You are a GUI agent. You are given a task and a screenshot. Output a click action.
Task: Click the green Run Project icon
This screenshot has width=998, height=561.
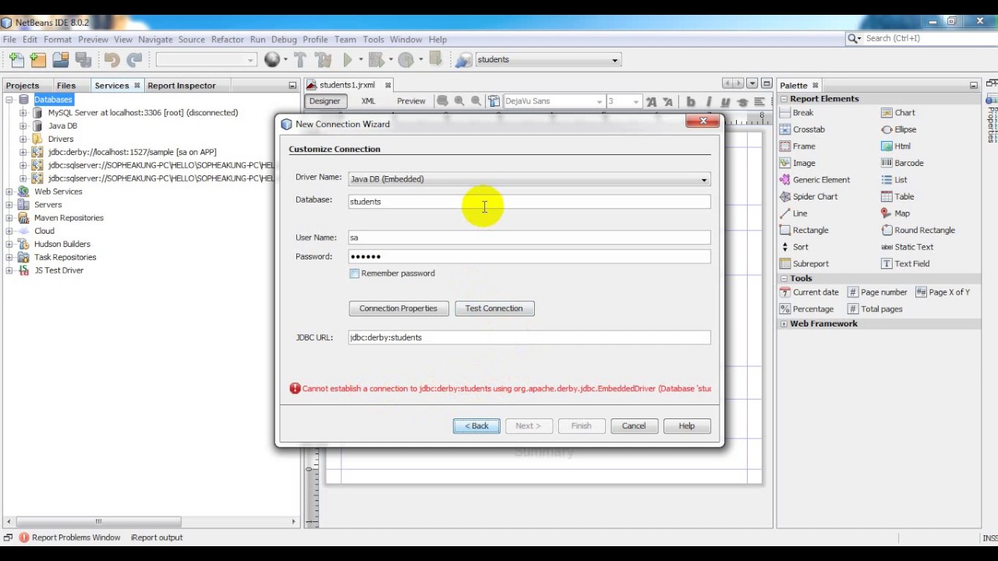[348, 59]
